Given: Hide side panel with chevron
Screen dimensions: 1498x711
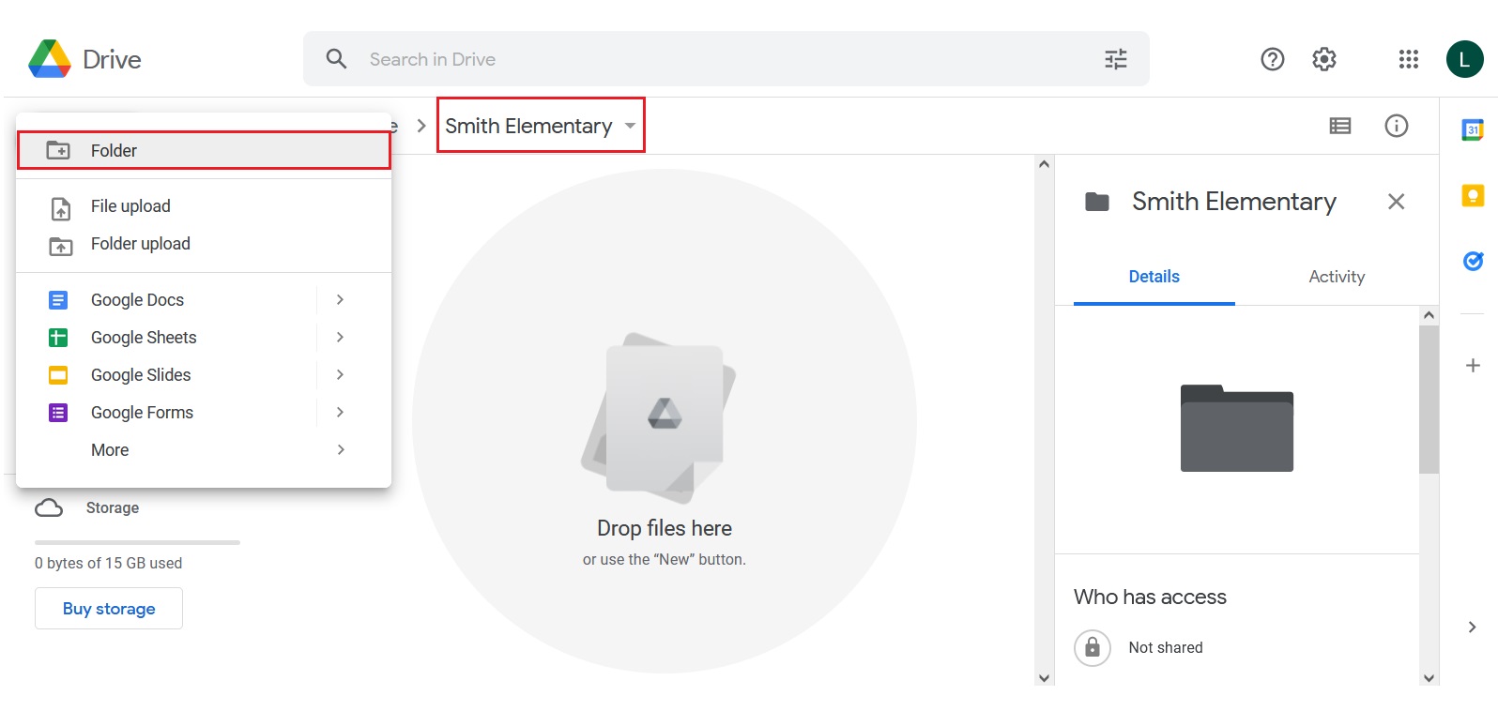Looking at the screenshot, I should (x=1472, y=627).
